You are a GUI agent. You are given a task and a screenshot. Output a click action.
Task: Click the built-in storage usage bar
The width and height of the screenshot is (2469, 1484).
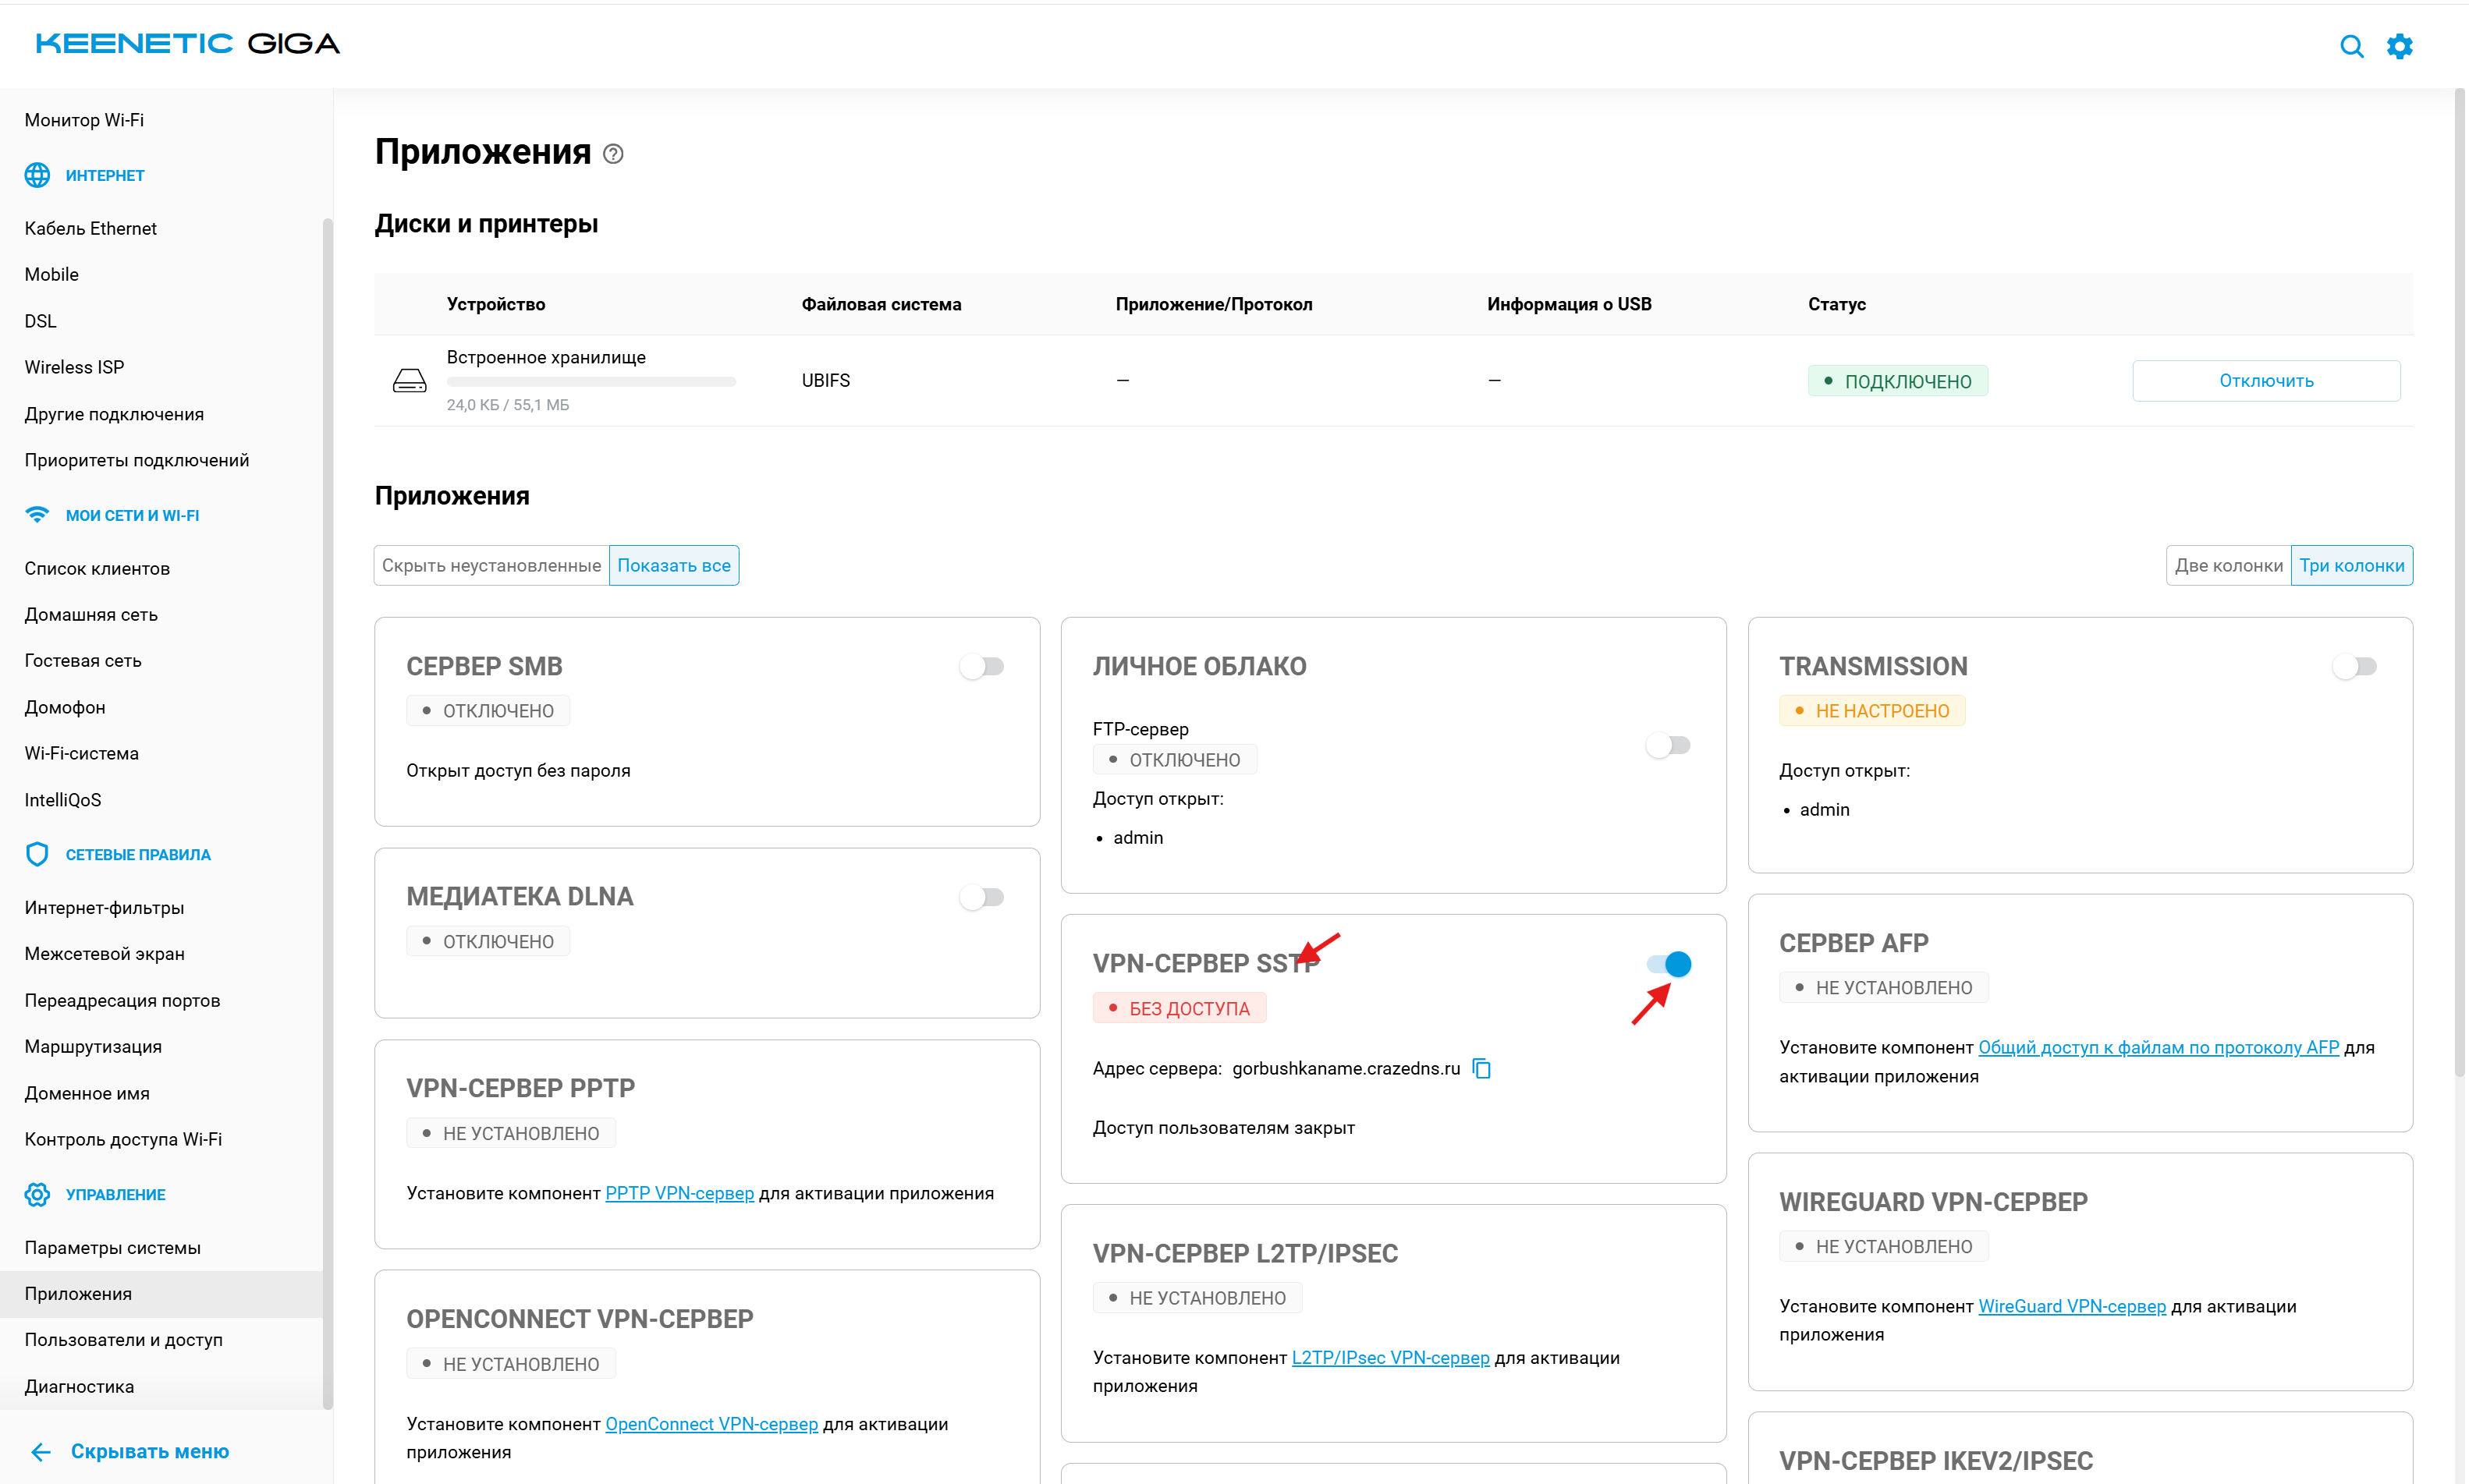(x=591, y=381)
